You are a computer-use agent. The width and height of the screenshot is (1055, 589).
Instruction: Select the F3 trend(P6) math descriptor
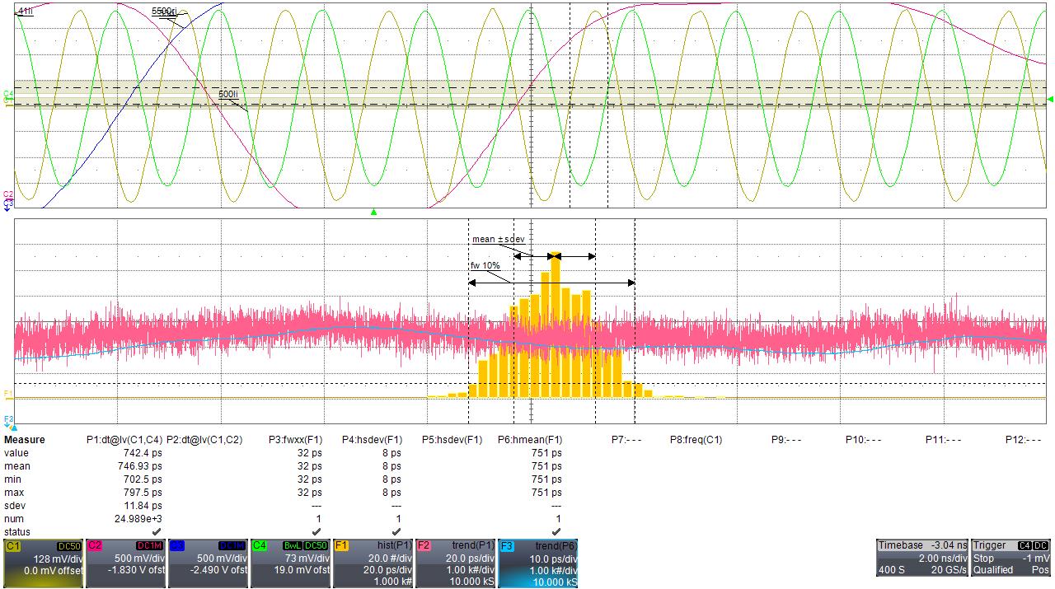click(537, 563)
